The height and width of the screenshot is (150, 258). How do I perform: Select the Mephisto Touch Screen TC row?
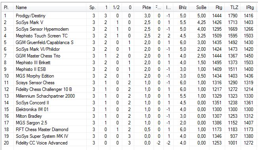[x=129, y=36]
